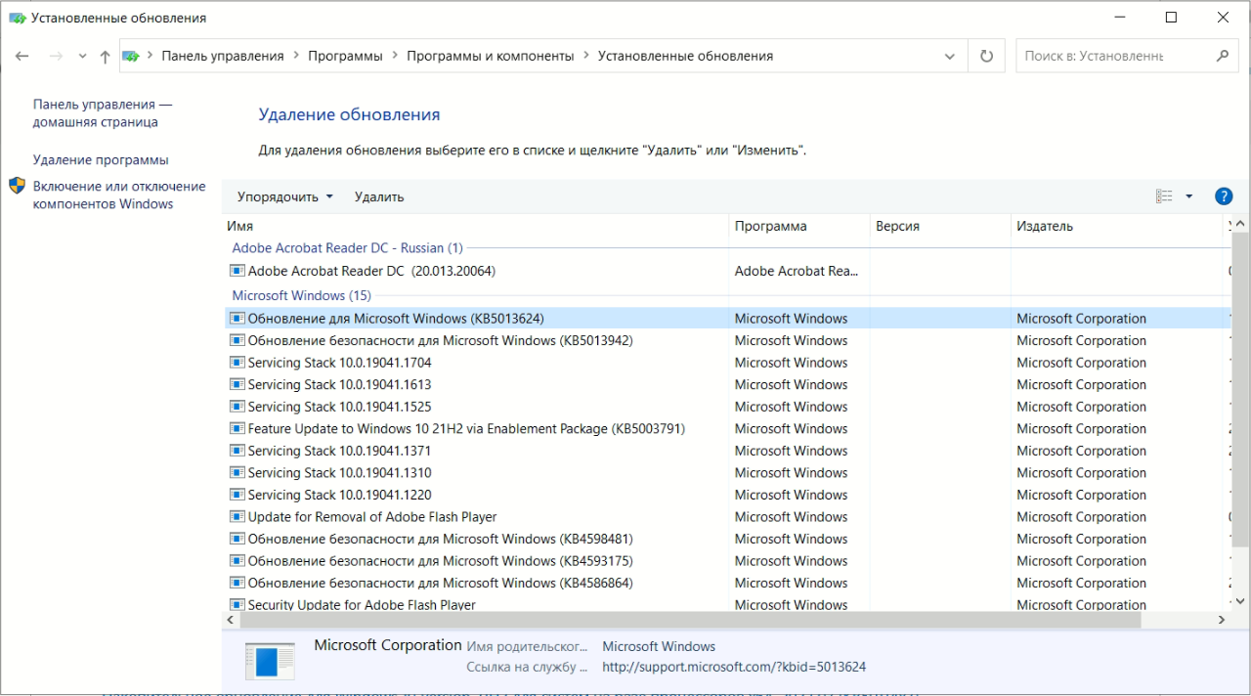Click icon of Feature Update KB5003791 row
The height and width of the screenshot is (696, 1251).
tap(237, 428)
